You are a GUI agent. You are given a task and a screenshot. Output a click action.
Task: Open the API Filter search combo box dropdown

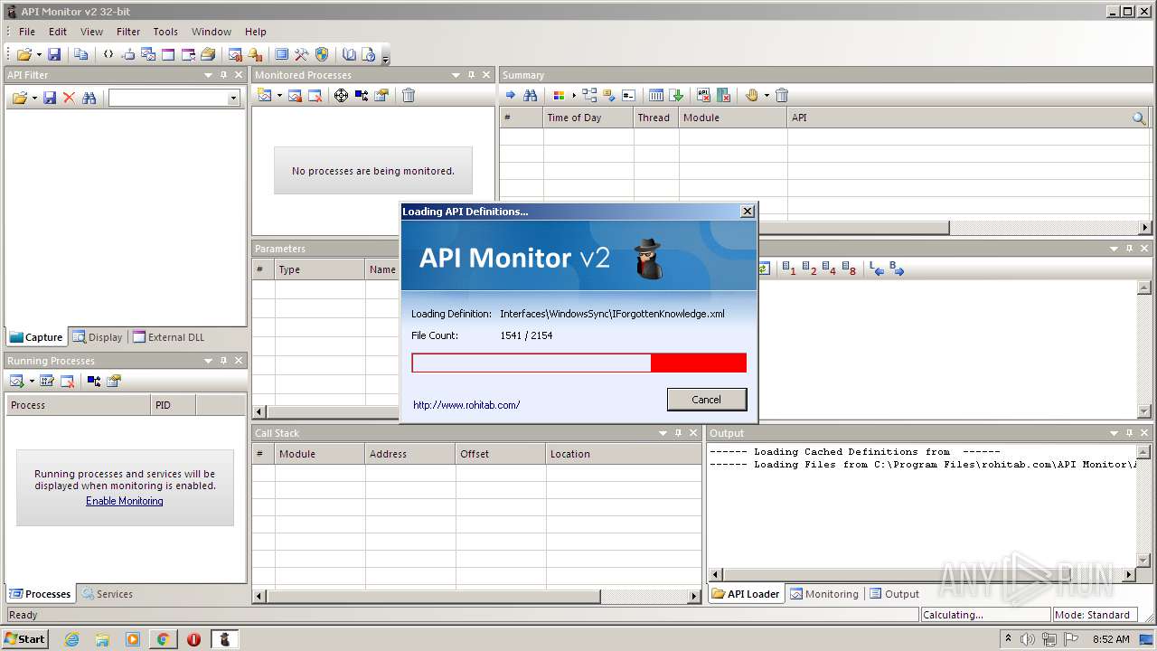(233, 98)
